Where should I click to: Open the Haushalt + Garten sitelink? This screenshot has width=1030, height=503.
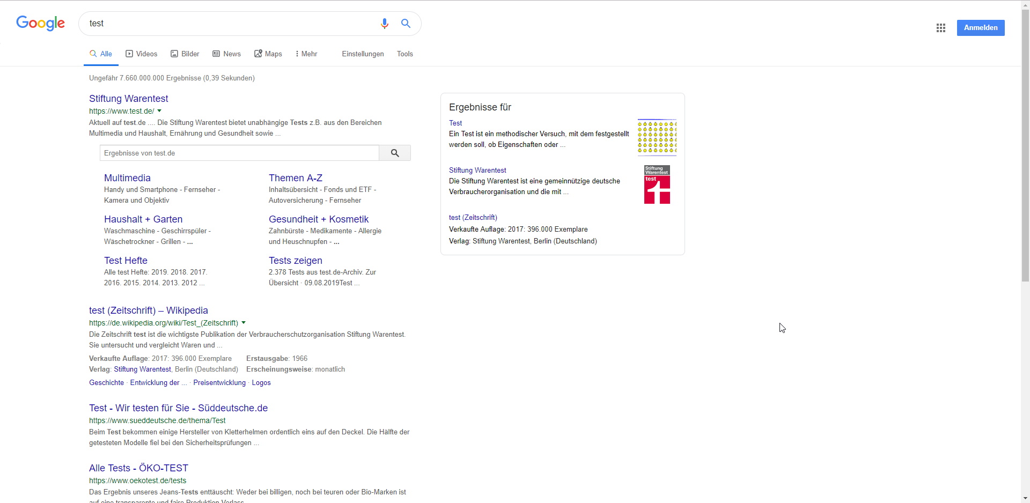[x=143, y=219]
